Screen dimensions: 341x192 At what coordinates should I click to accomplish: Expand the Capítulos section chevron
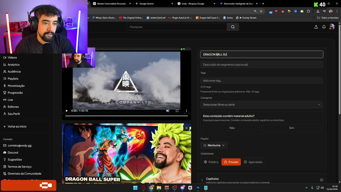[202, 180]
